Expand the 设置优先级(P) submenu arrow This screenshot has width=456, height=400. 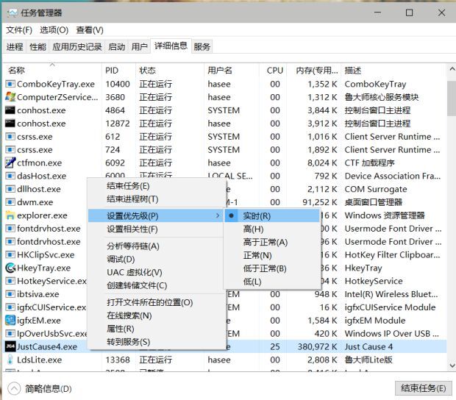pos(218,215)
